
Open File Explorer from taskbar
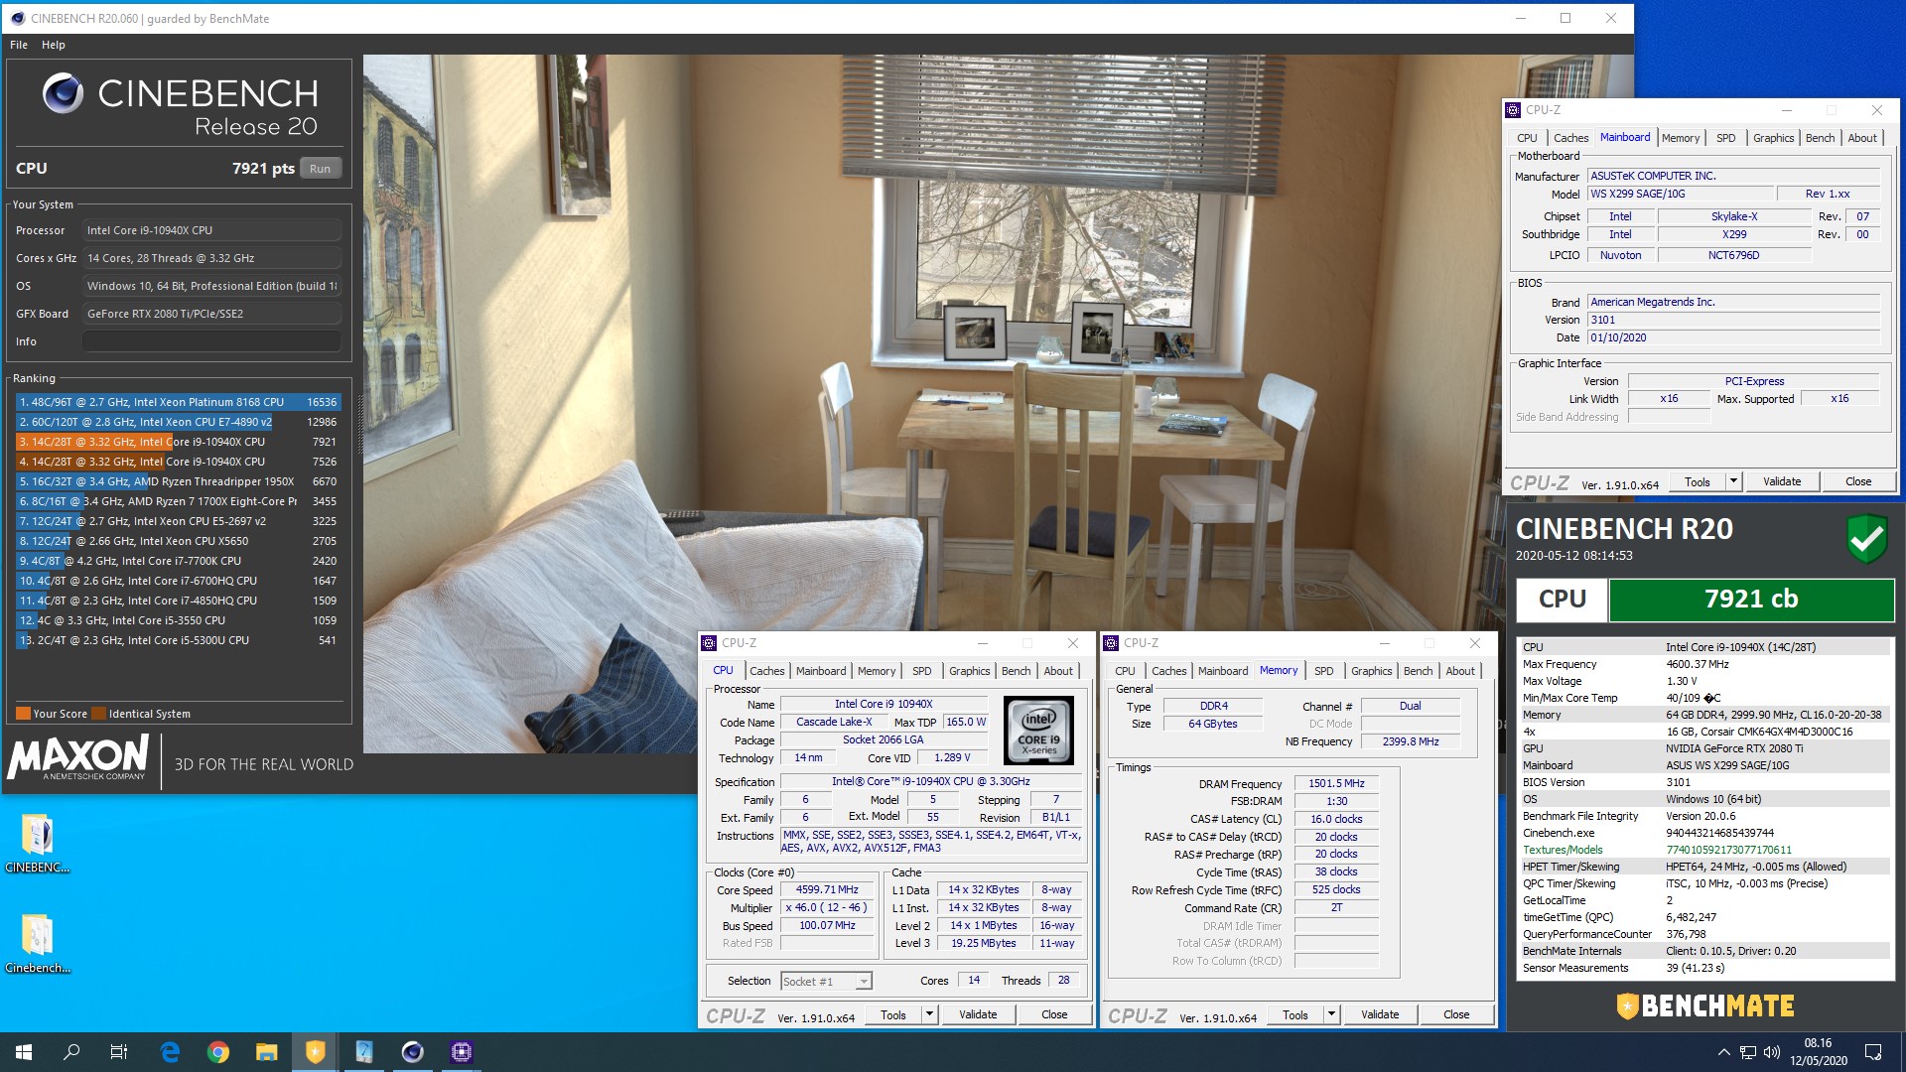[267, 1052]
